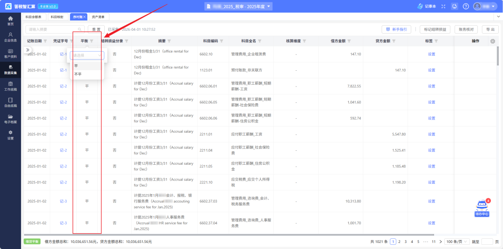The height and width of the screenshot is (249, 503).
Task: Click 设置 link in first table row
Action: coord(431,54)
